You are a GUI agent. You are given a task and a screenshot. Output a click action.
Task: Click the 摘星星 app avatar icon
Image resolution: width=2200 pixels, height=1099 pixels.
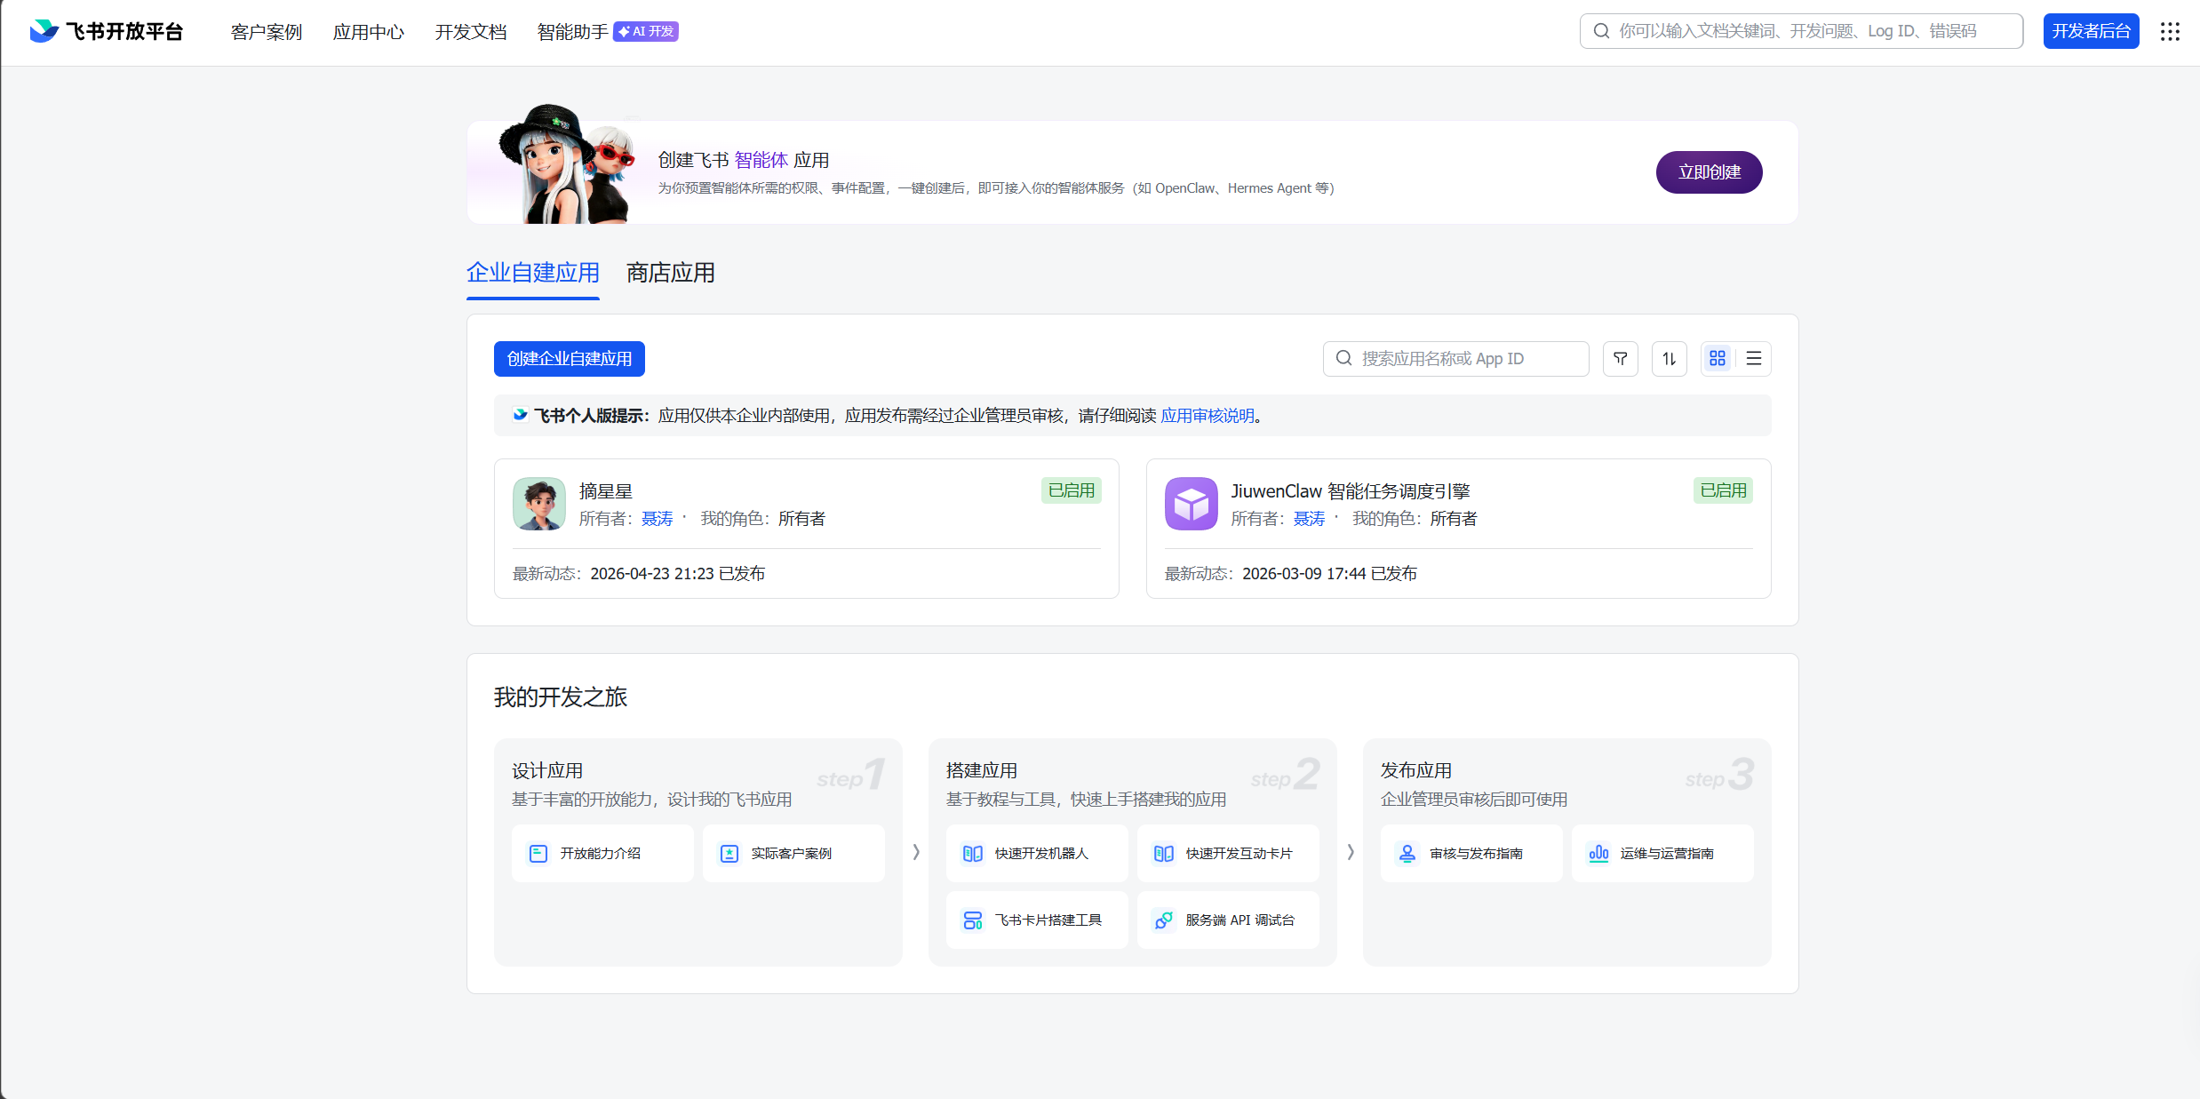click(x=538, y=504)
